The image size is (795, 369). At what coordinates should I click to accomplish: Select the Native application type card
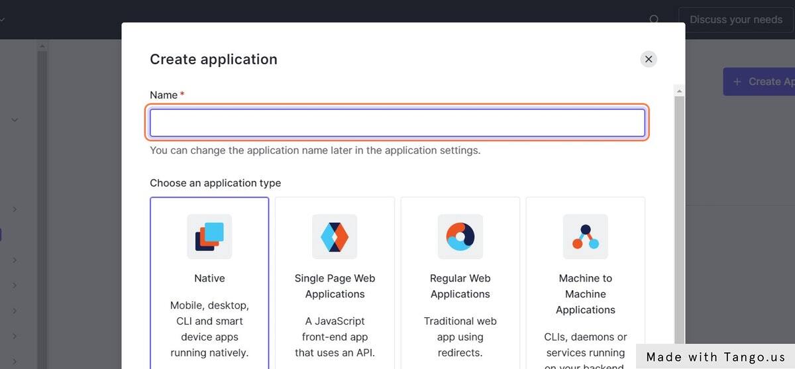(x=209, y=283)
